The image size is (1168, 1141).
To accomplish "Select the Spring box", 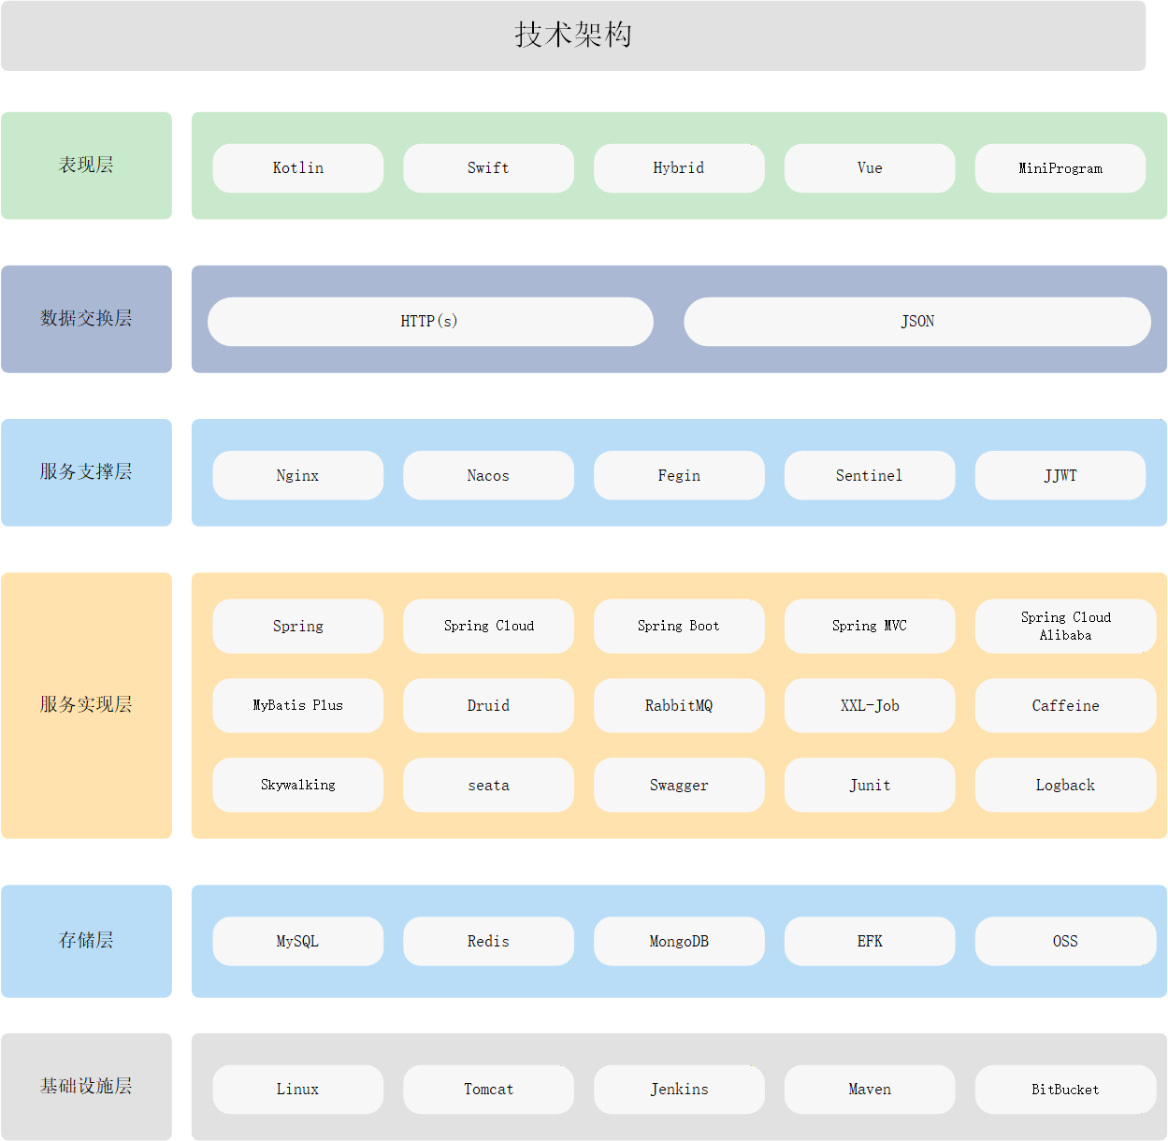I will (x=298, y=627).
